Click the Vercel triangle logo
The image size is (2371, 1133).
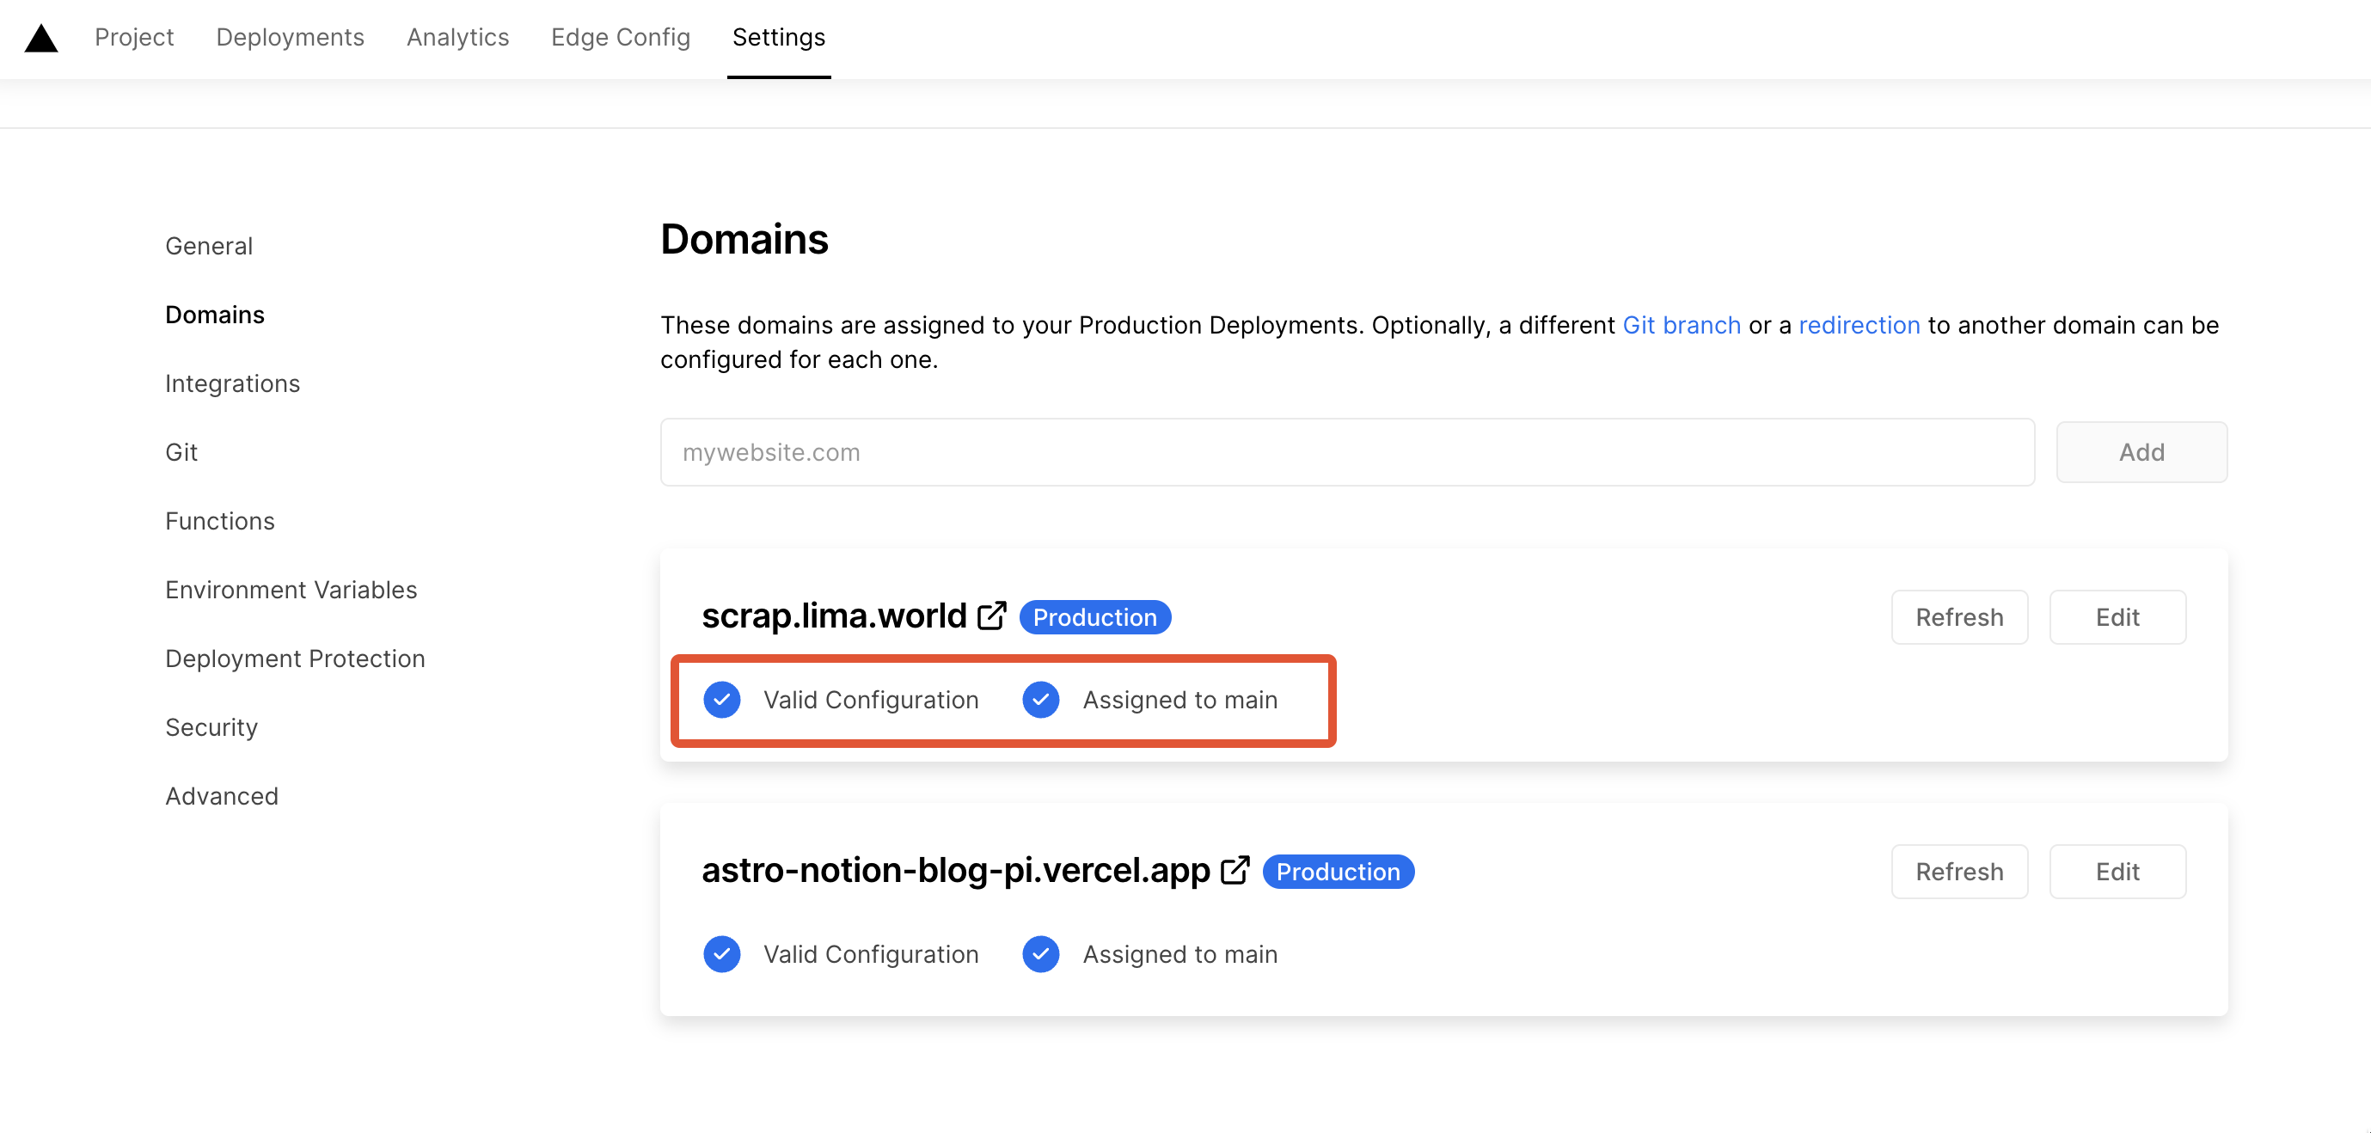coord(41,38)
